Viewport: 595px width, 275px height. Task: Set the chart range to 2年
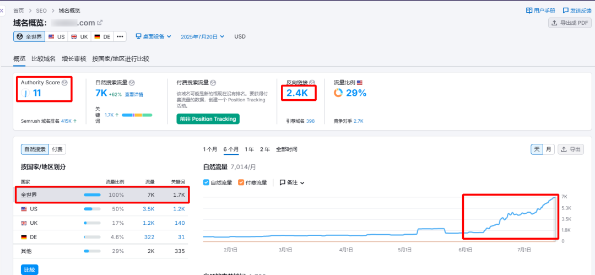pos(265,149)
